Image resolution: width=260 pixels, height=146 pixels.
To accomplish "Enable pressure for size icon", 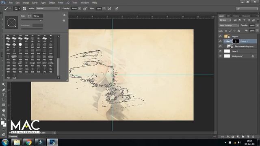I will [117, 9].
